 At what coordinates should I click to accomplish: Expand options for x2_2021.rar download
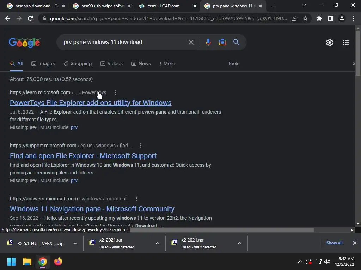coord(157,243)
